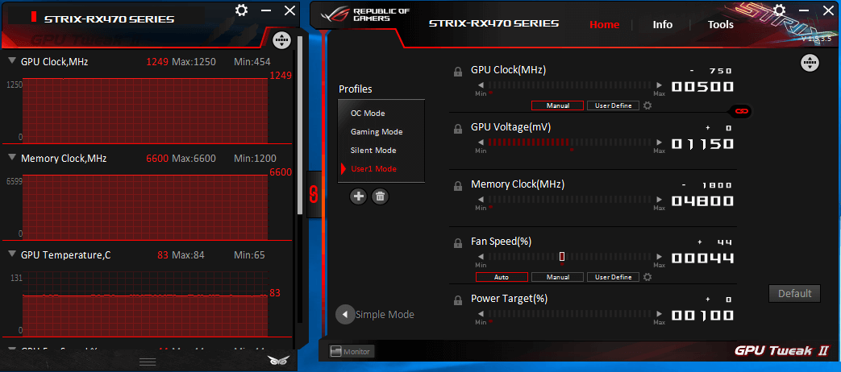Screen dimensions: 841x372
Task: Increase GPU Voltage with right arrow
Action: (660, 142)
